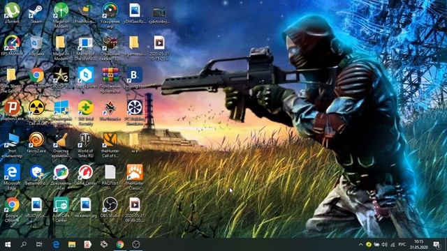
Task: Select the FPS Monitor shortcut
Action: 12,43
